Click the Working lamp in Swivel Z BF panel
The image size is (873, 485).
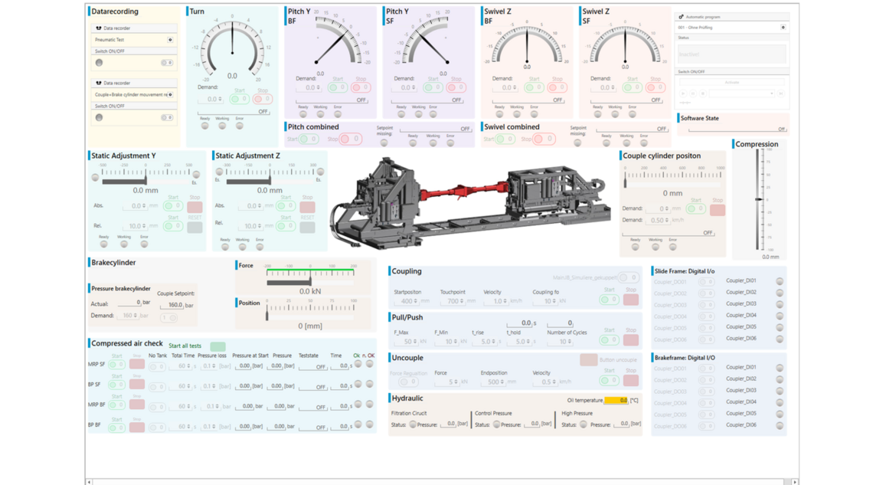[518, 113]
